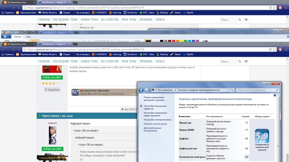Click Открыть очистку диска link
This screenshot has height=162, width=289.
pos(155,124)
